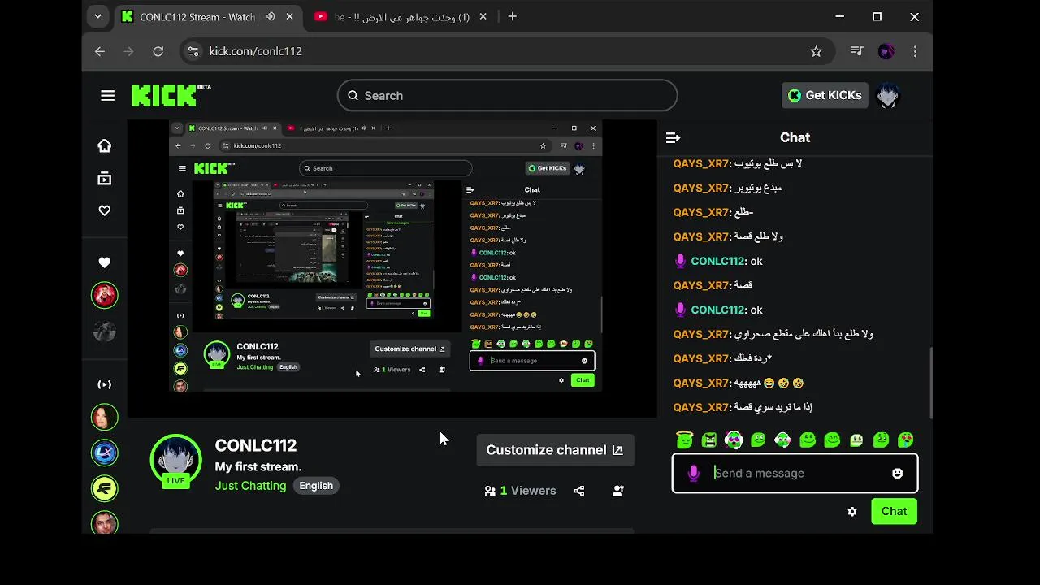The width and height of the screenshot is (1040, 585).
Task: Click the stream video player preview
Action: point(392,268)
